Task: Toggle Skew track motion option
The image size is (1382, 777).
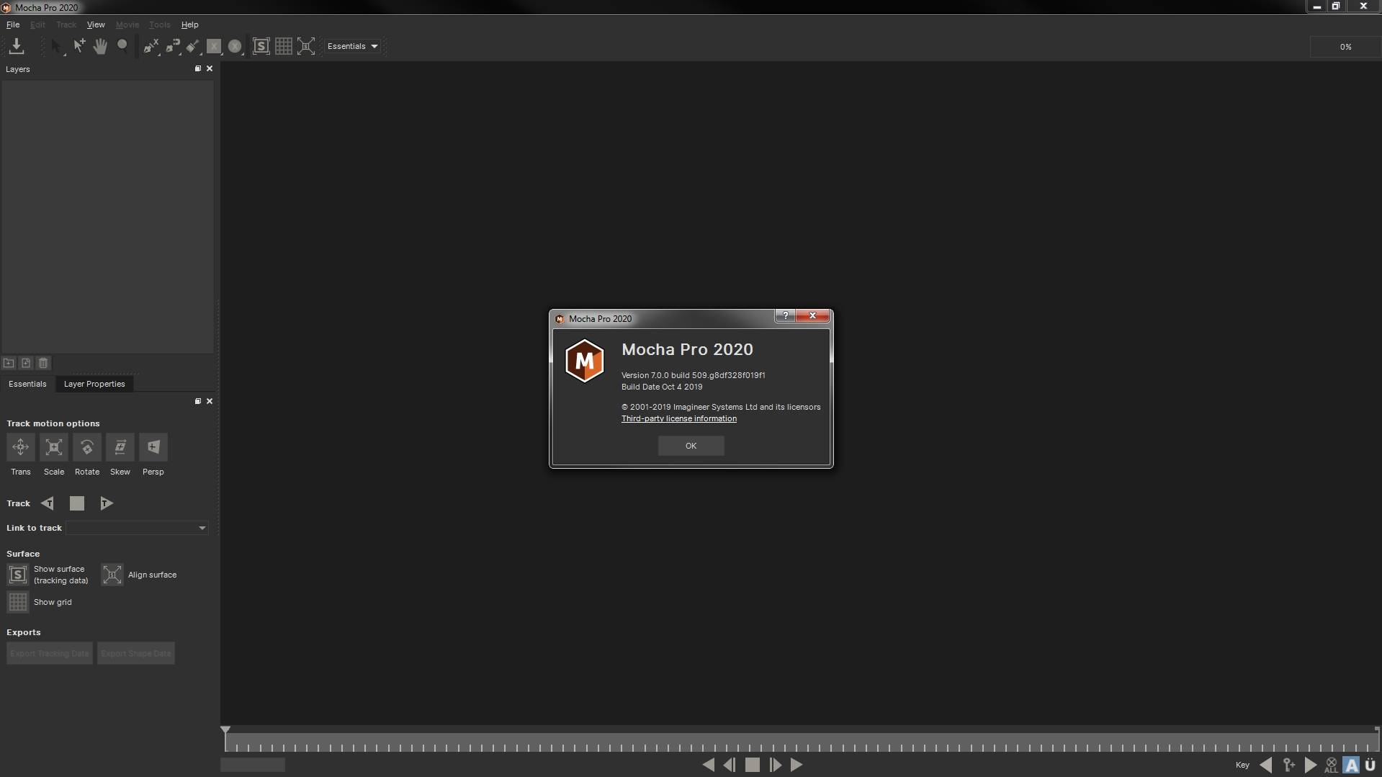Action: click(x=120, y=447)
